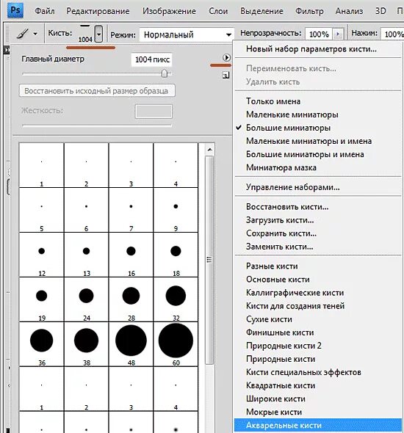Open the Редактирование menu

(98, 11)
